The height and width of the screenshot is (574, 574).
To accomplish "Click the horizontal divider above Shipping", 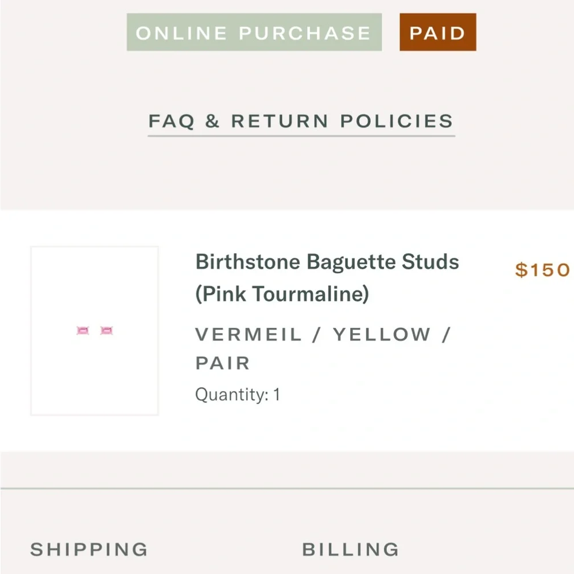I will 287,488.
